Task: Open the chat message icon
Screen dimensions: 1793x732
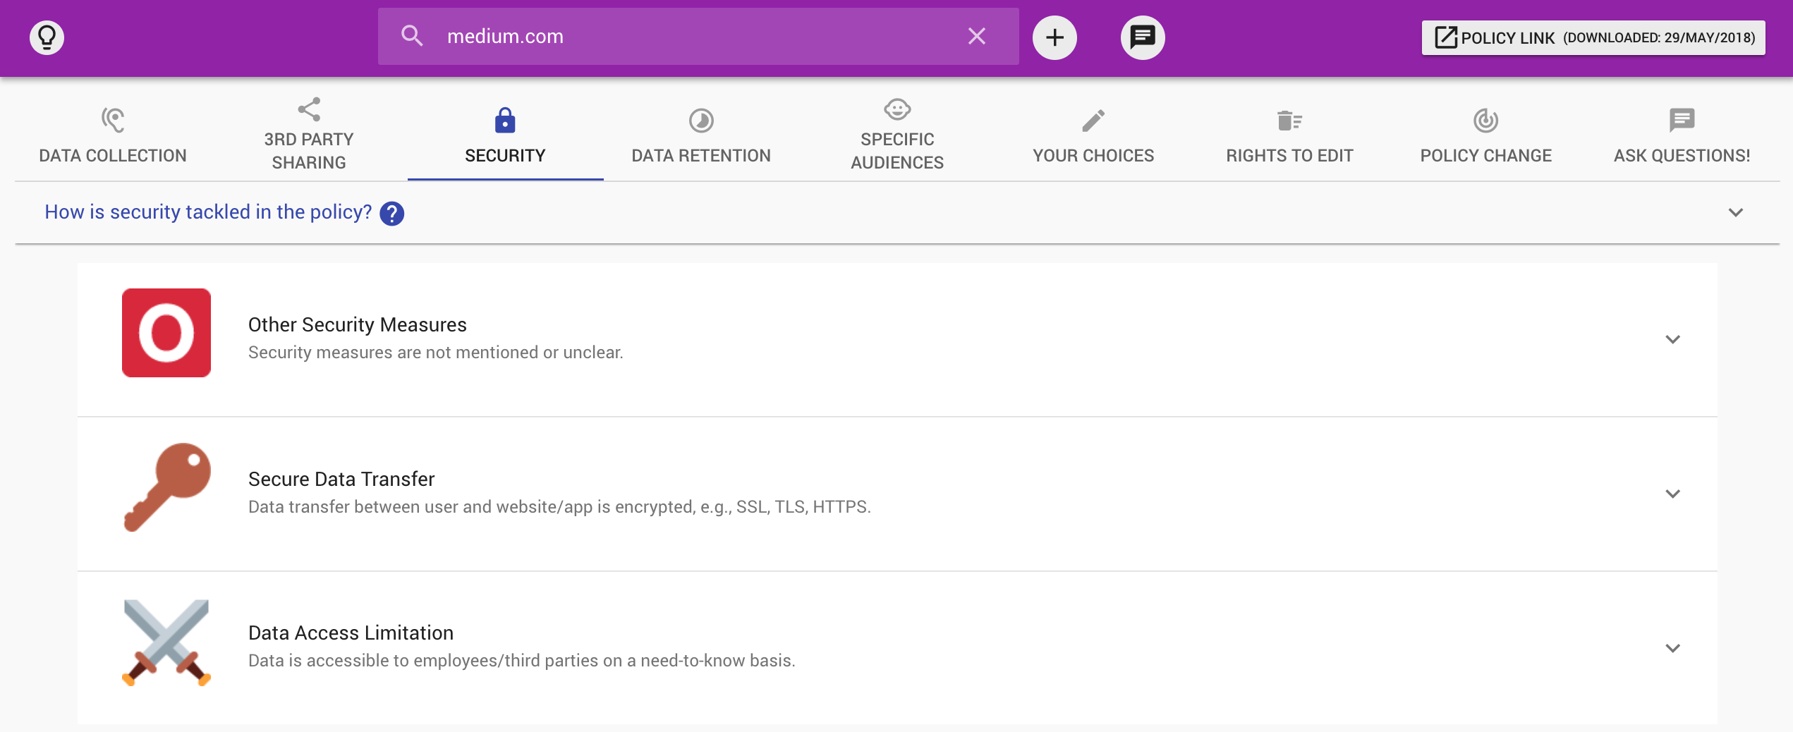Action: (x=1142, y=37)
